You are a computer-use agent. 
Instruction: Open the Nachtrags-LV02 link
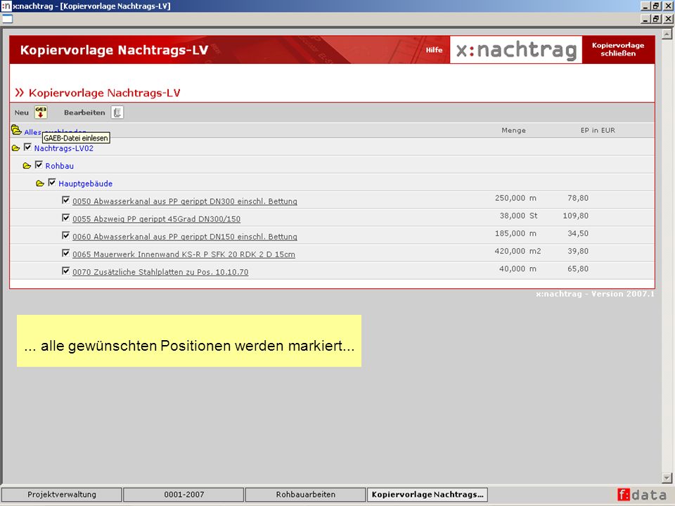click(64, 148)
